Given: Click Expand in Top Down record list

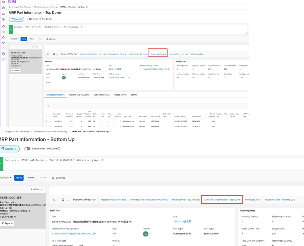Looking at the screenshot, I should click(x=16, y=70).
